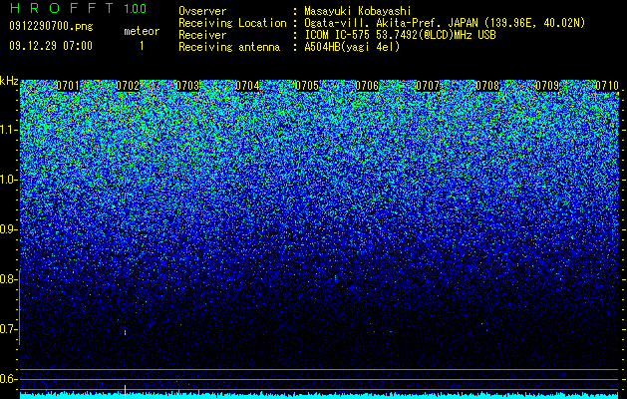Click the 0.7 kHz axis label
The image size is (627, 399).
point(8,329)
